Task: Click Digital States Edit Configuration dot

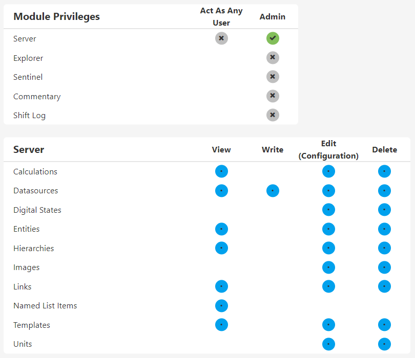Action: (328, 210)
